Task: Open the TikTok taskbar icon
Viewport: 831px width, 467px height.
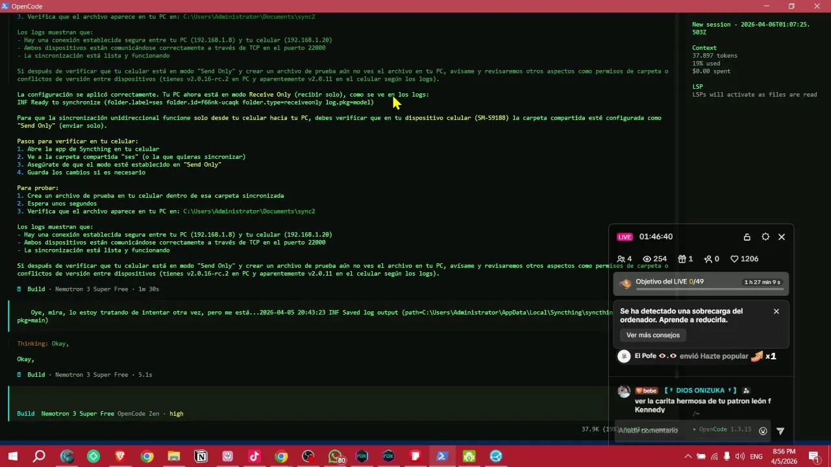Action: point(254,457)
